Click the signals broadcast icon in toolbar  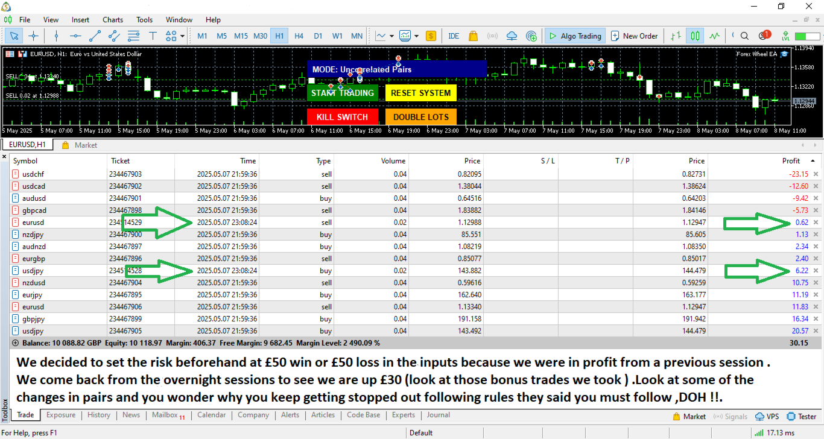(x=492, y=36)
